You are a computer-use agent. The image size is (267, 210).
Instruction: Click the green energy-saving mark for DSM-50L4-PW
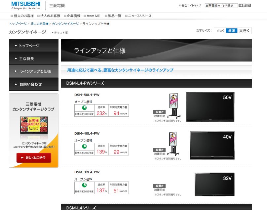(84, 108)
